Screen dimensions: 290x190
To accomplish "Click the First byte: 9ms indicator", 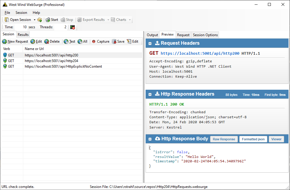I will tap(275, 95).
